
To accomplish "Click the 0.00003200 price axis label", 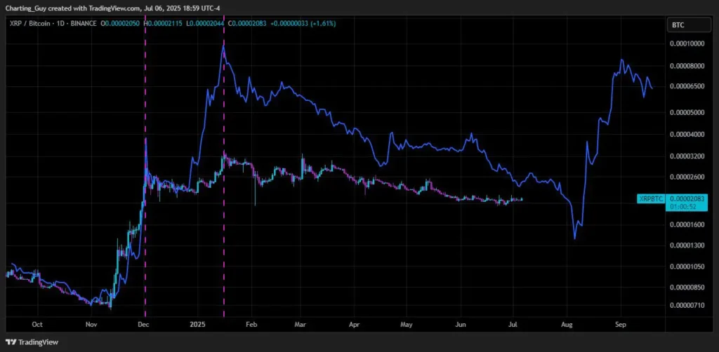I will (x=688, y=156).
